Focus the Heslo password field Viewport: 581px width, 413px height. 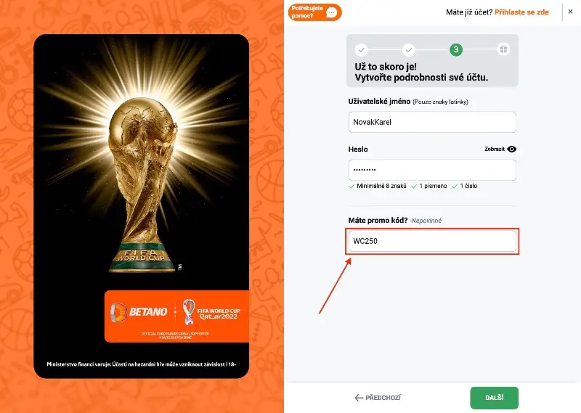coord(432,170)
